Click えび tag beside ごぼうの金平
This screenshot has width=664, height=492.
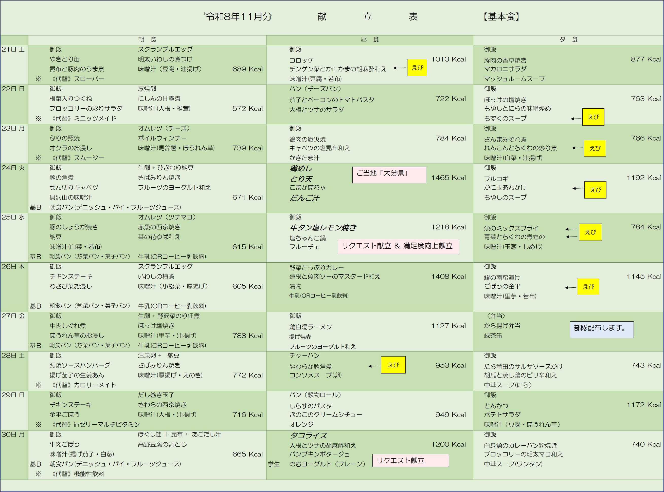tap(588, 286)
